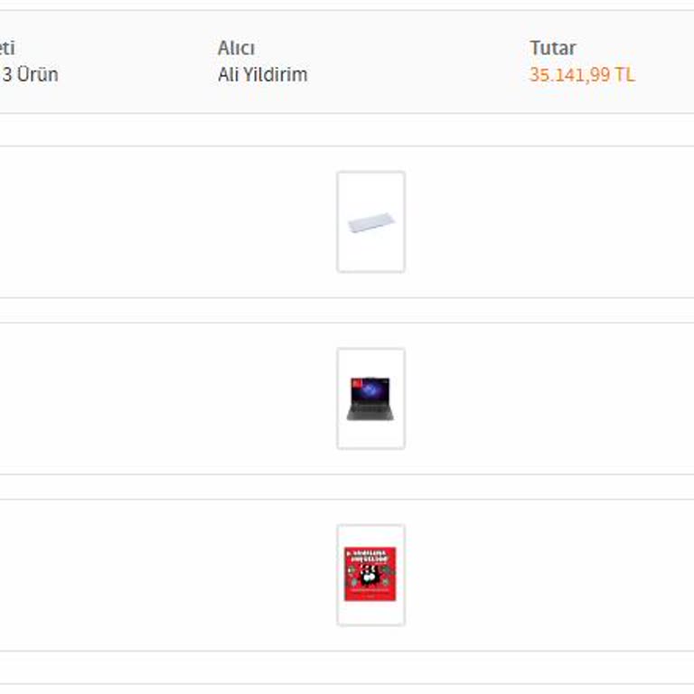Viewport: 694px width, 694px height.
Task: Open the gray laptop product thumbnail
Action: pyautogui.click(x=370, y=399)
